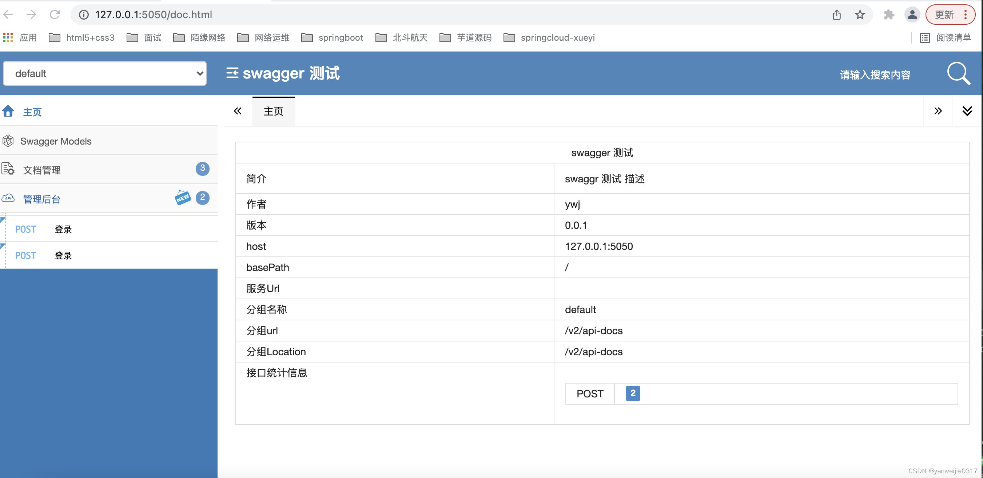The width and height of the screenshot is (983, 478).
Task: Click the browser forward arrow
Action: (x=31, y=15)
